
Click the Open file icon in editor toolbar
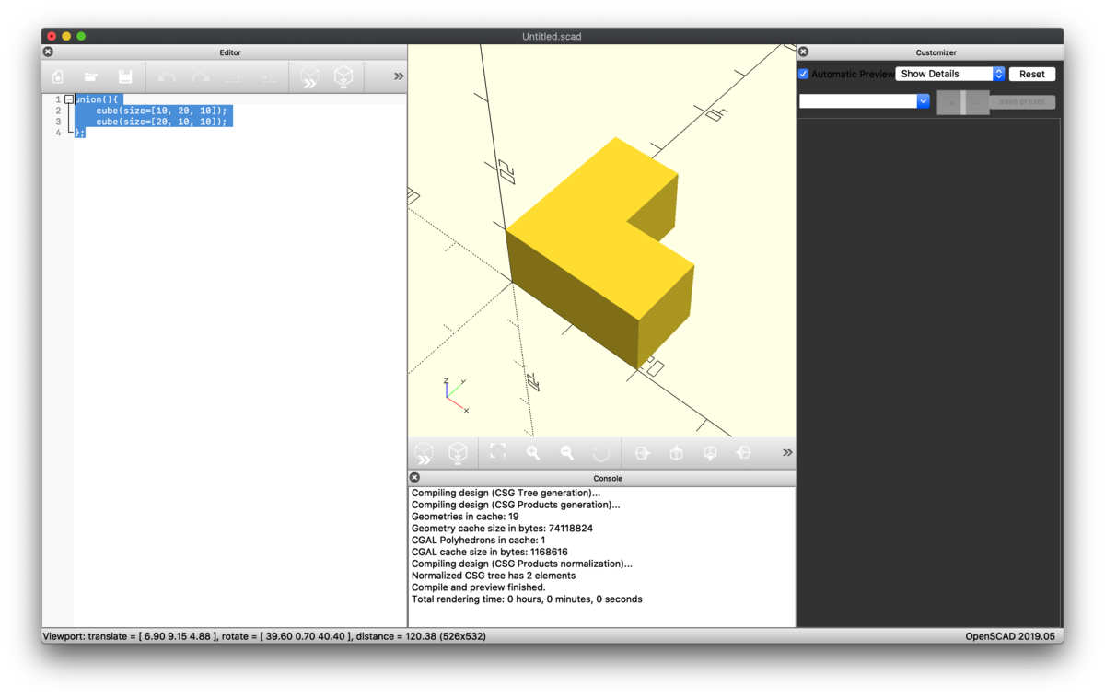coord(91,77)
